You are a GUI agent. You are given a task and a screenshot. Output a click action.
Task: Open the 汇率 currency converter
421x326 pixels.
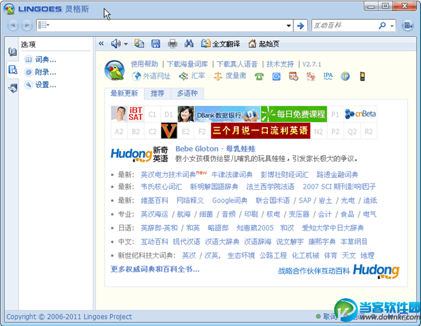[192, 76]
